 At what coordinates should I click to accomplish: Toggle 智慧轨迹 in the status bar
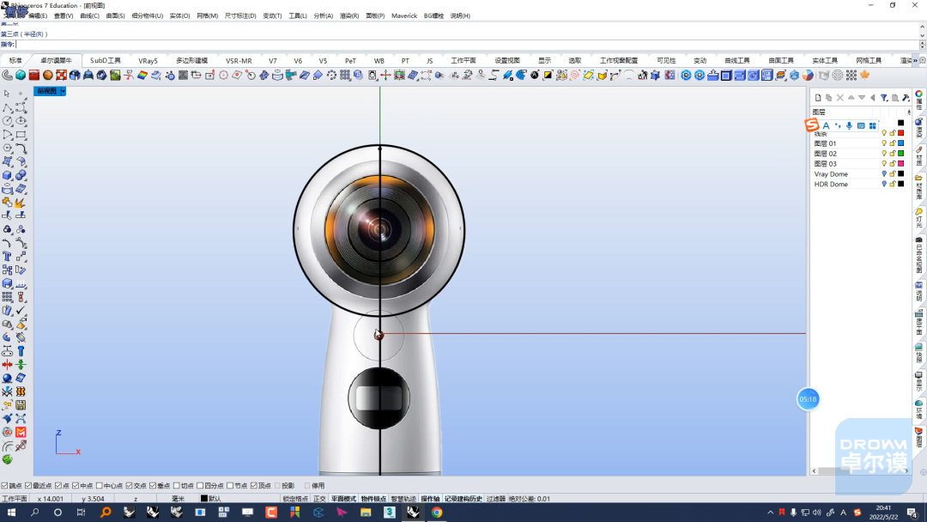click(x=403, y=499)
